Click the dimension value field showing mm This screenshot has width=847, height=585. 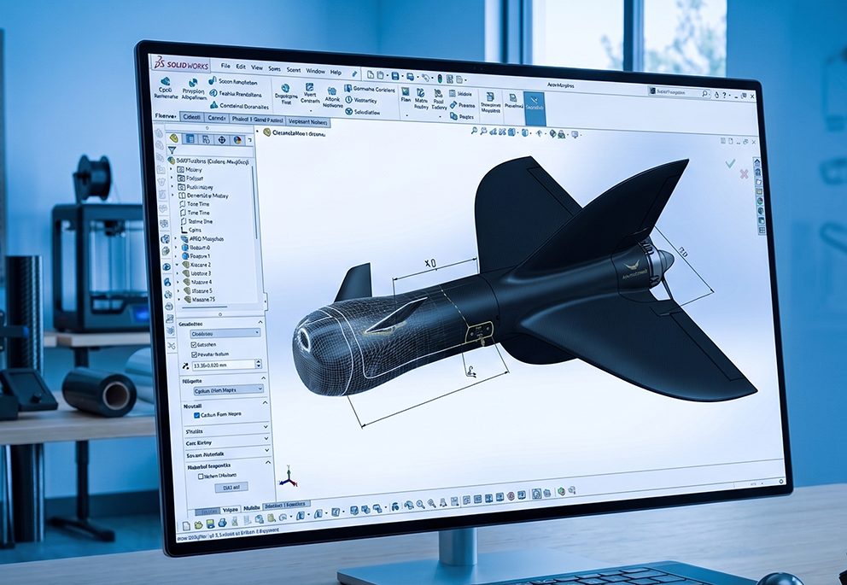pyautogui.click(x=223, y=366)
